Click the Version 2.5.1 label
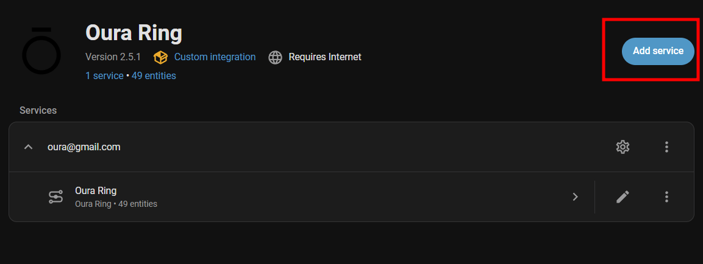Image resolution: width=703 pixels, height=264 pixels. click(x=113, y=57)
